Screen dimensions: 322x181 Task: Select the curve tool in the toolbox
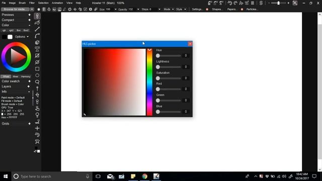coord(37,36)
